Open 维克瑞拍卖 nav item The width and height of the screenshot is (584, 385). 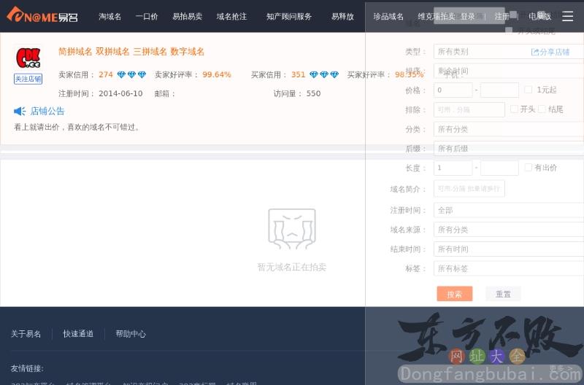(436, 16)
